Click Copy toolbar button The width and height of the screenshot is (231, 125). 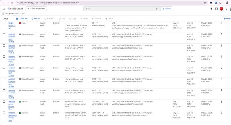[73, 18]
